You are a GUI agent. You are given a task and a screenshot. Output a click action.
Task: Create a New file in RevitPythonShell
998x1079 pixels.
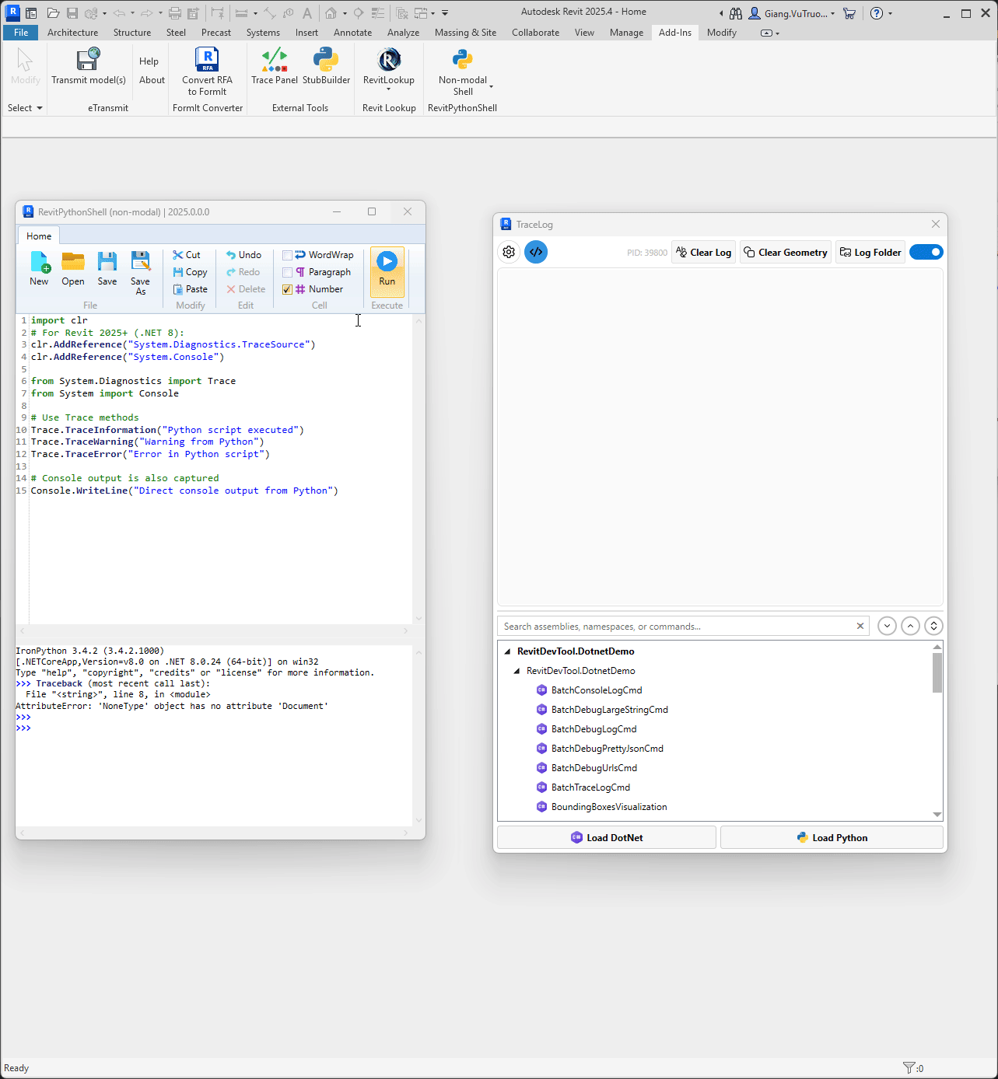coord(39,268)
